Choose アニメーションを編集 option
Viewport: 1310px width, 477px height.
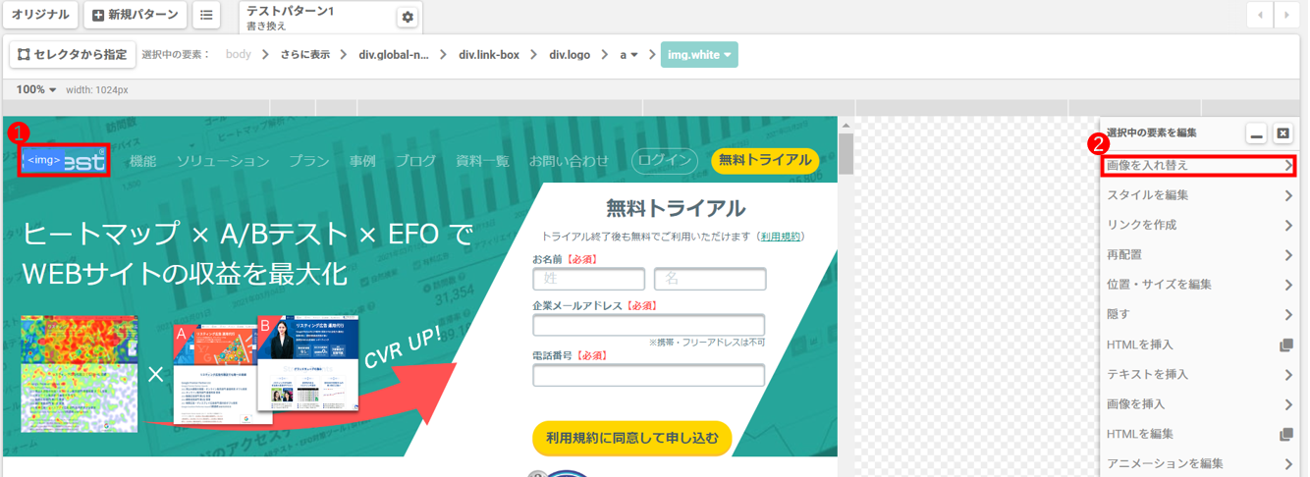[x=1198, y=463]
